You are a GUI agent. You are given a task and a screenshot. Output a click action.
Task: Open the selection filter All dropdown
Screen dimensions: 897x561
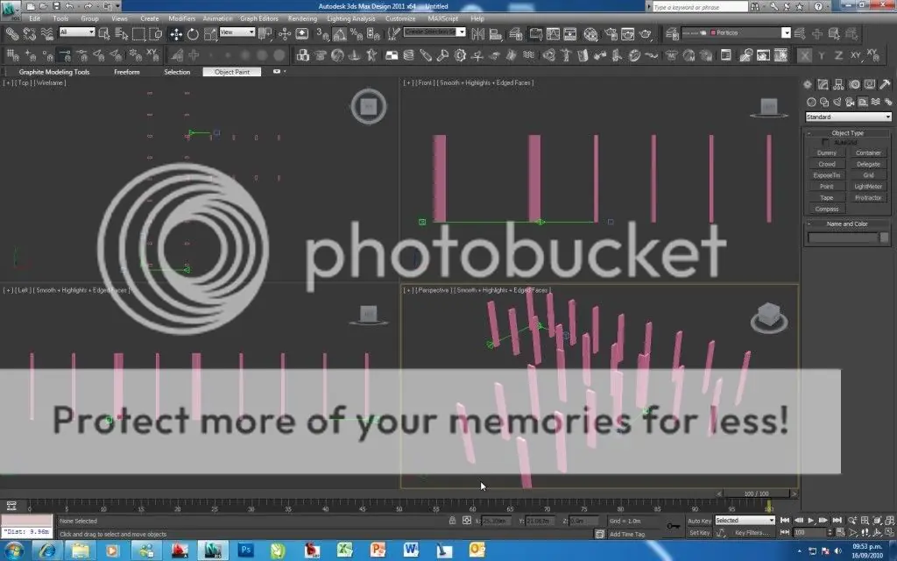click(x=77, y=32)
